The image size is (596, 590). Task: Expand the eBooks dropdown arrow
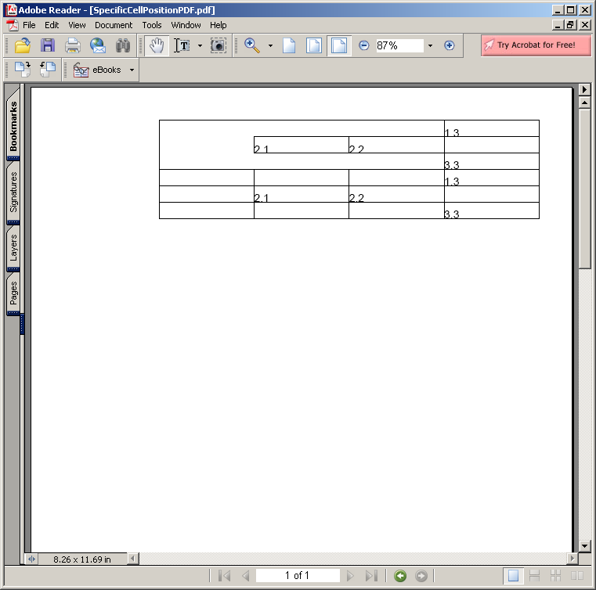click(x=132, y=70)
